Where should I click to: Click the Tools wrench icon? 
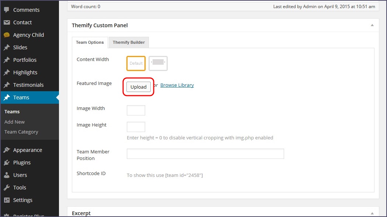pos(7,188)
